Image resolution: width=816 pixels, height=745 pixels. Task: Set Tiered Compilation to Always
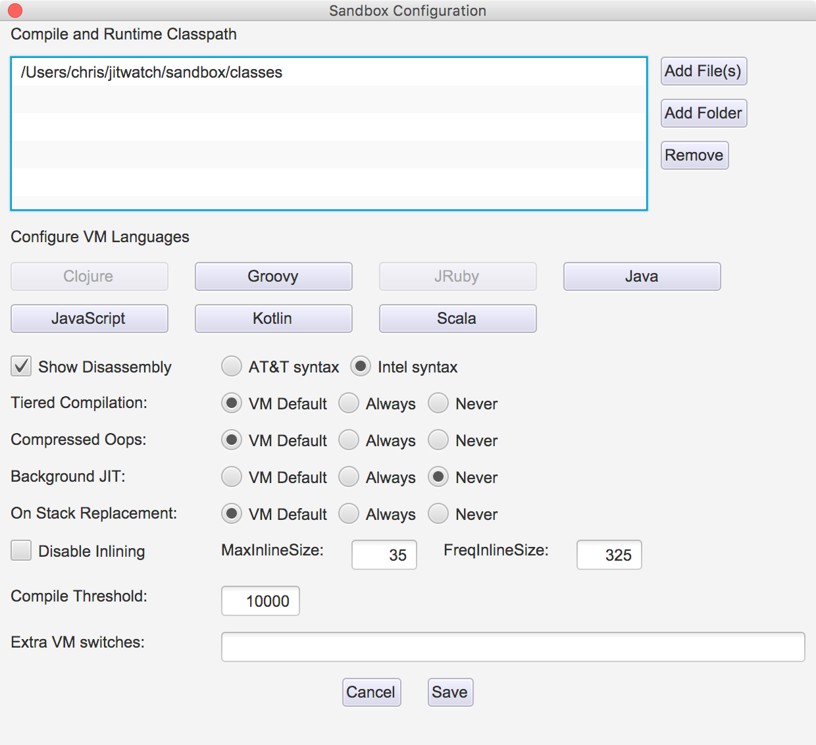pyautogui.click(x=349, y=403)
